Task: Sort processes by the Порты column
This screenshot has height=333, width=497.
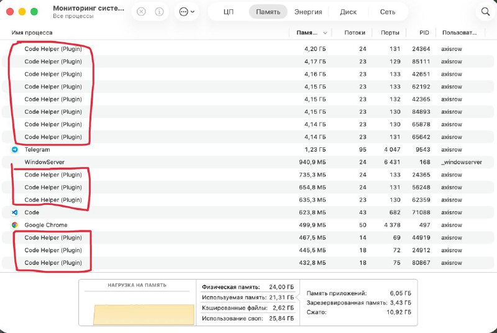Action: [390, 32]
